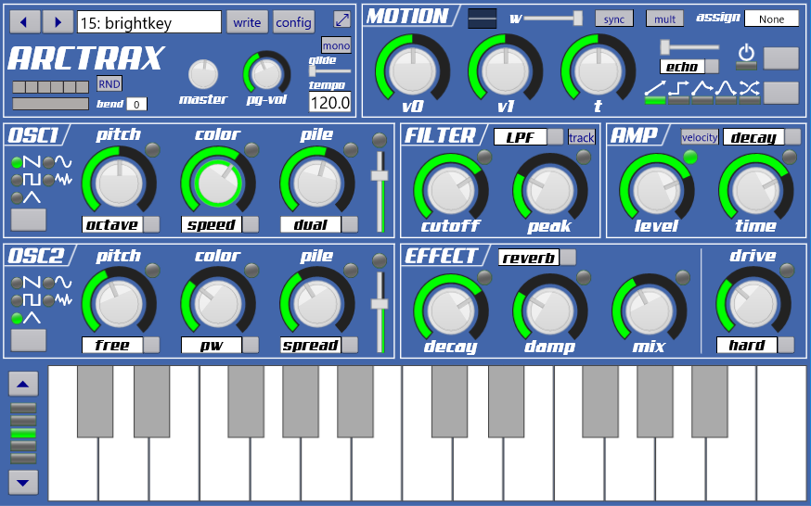Toggle motion LED on filter peak
811x506 pixels.
(x=584, y=157)
